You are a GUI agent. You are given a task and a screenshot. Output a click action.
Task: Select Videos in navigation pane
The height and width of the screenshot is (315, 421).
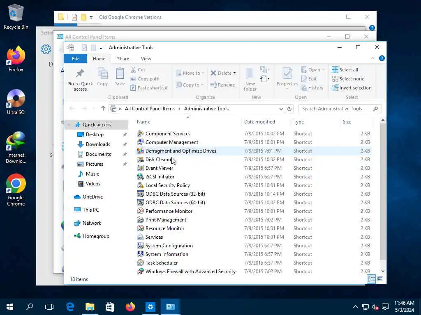coord(93,184)
